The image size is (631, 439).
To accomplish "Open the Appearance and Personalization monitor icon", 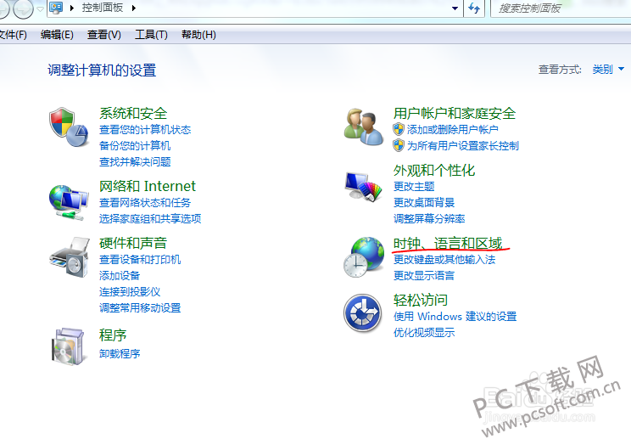I will pyautogui.click(x=364, y=184).
